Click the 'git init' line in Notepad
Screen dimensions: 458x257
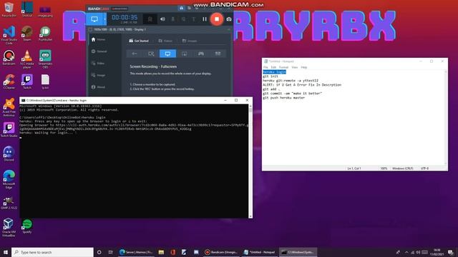pyautogui.click(x=271, y=76)
